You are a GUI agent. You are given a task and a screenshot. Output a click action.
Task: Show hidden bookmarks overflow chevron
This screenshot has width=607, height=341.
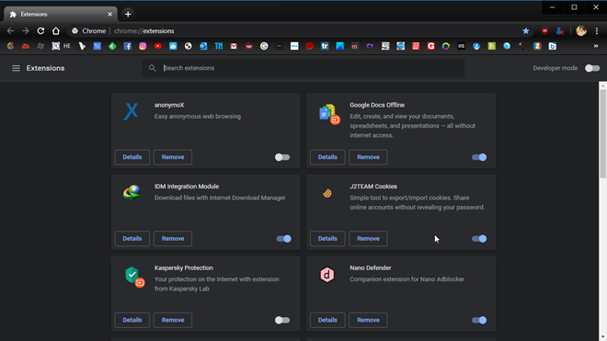coord(596,46)
